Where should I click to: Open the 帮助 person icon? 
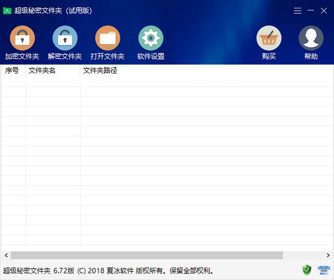click(311, 39)
